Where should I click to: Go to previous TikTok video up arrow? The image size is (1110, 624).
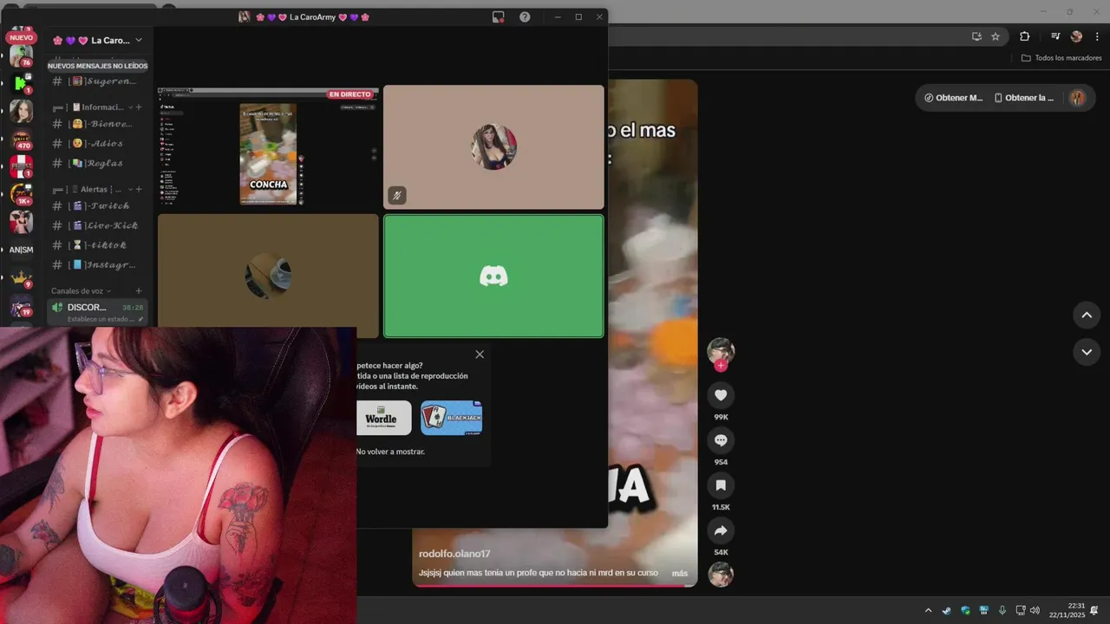[1087, 315]
